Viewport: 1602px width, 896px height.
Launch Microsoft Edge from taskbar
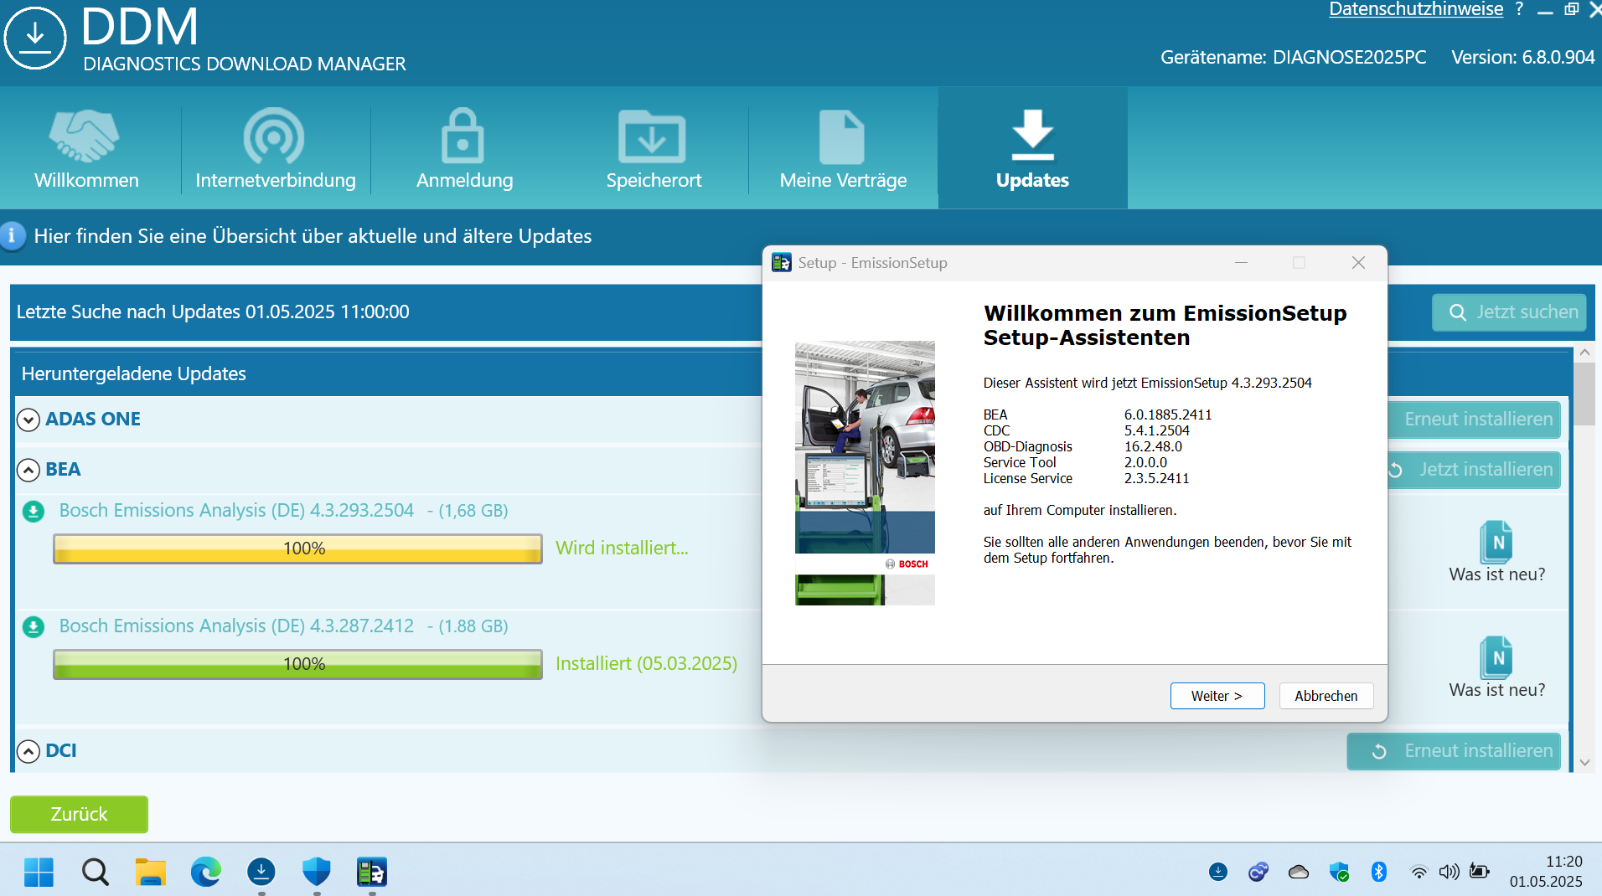(x=206, y=872)
